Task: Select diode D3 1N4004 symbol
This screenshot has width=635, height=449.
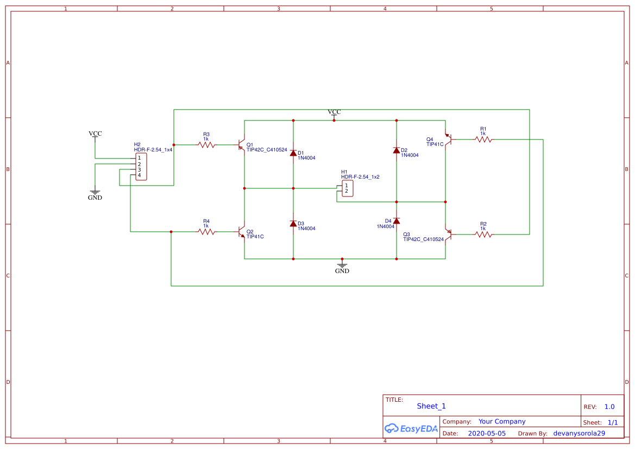Action: pyautogui.click(x=293, y=224)
